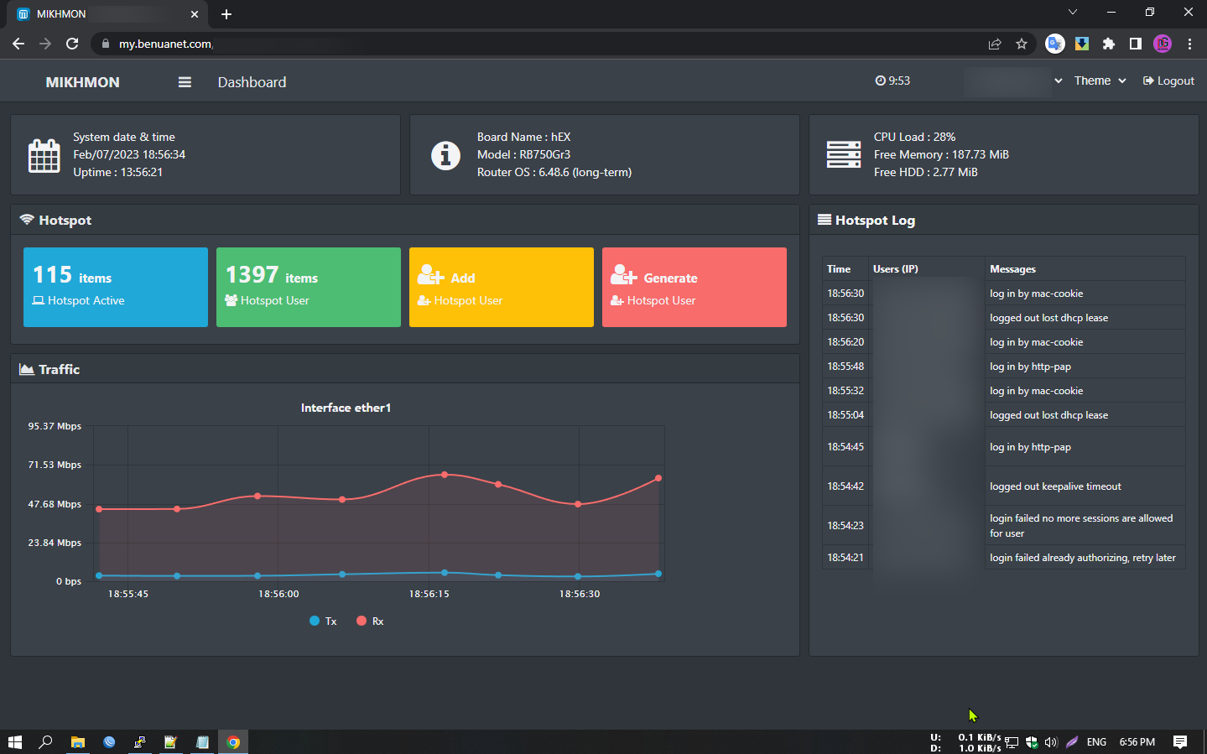Viewport: 1207px width, 754px height.
Task: Click the share page icon in address bar
Action: [x=995, y=44]
